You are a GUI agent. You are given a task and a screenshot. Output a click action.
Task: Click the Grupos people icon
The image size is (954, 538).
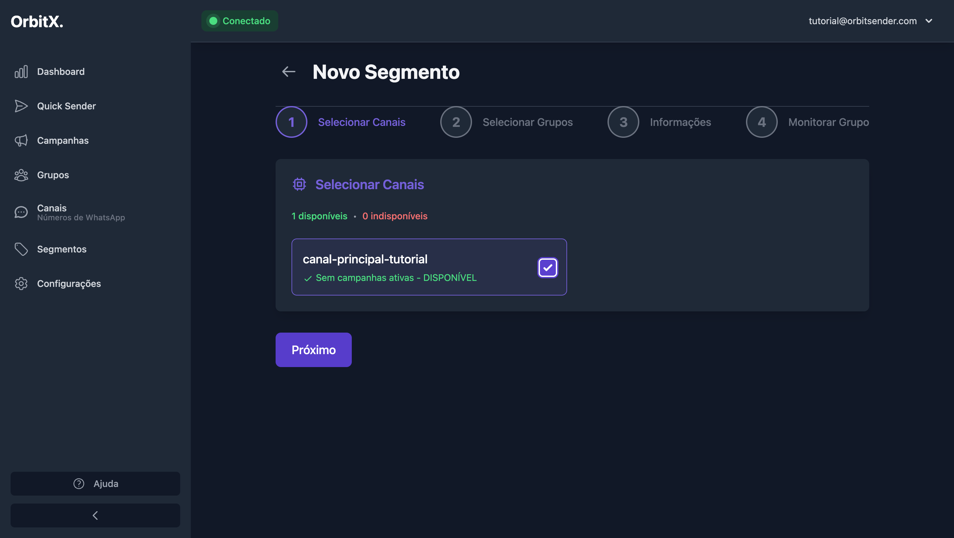pos(21,175)
